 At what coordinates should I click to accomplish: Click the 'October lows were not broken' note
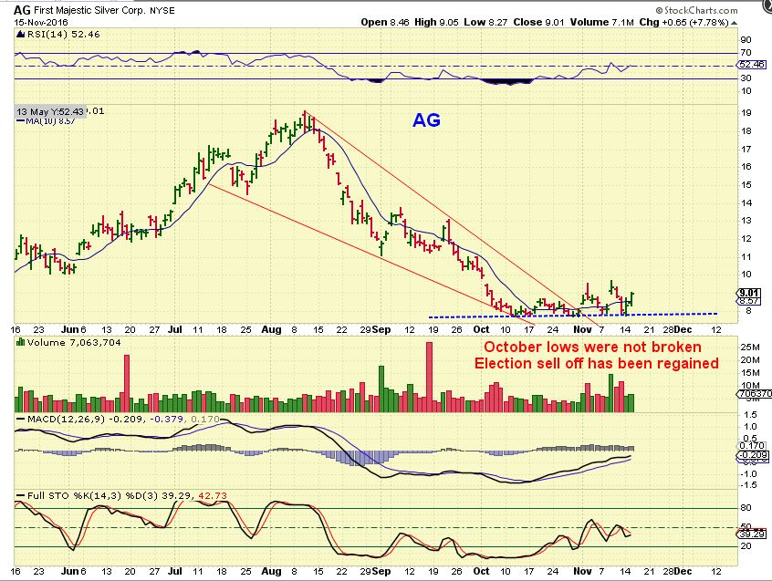(x=592, y=347)
